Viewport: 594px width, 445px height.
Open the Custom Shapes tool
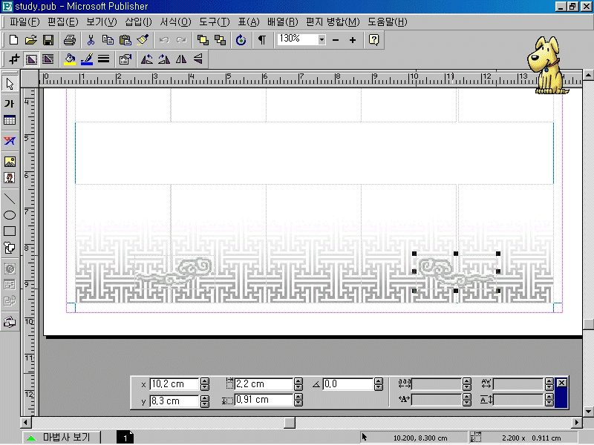pos(10,248)
